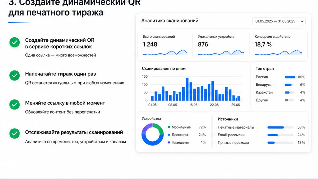Click "QR останется актуальным при любых изменениях"
Image resolution: width=318 pixels, height=179 pixels.
[74, 83]
